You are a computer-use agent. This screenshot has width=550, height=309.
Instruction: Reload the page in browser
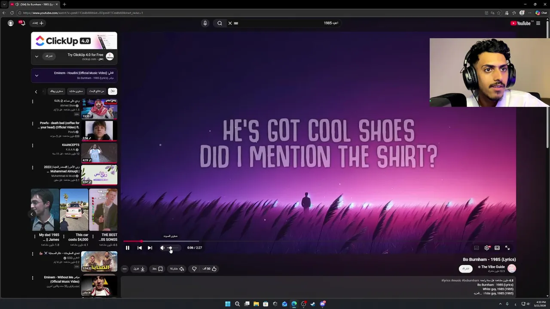(12, 13)
